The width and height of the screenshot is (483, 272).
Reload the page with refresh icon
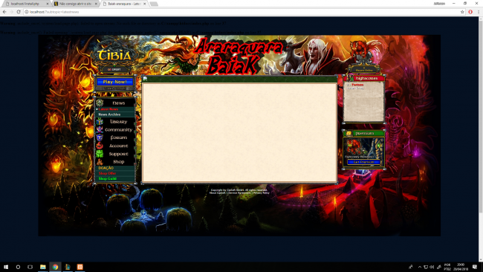[x=19, y=12]
